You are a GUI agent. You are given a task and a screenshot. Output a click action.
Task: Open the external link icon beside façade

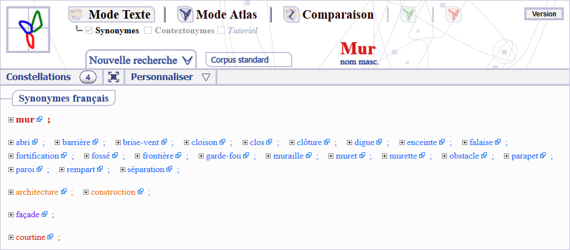45,214
